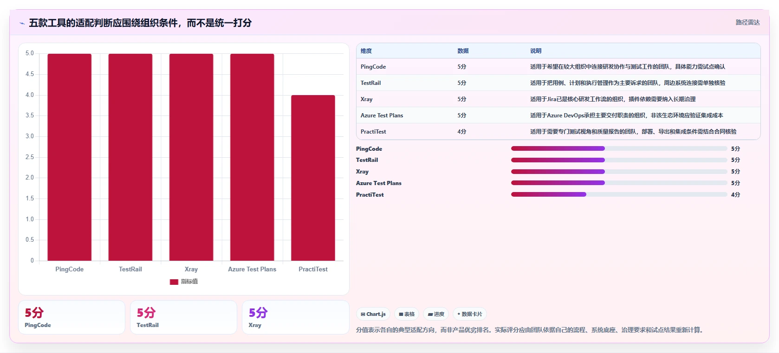Click the Xray label on the chart x-axis
The image size is (779, 353).
(x=191, y=269)
